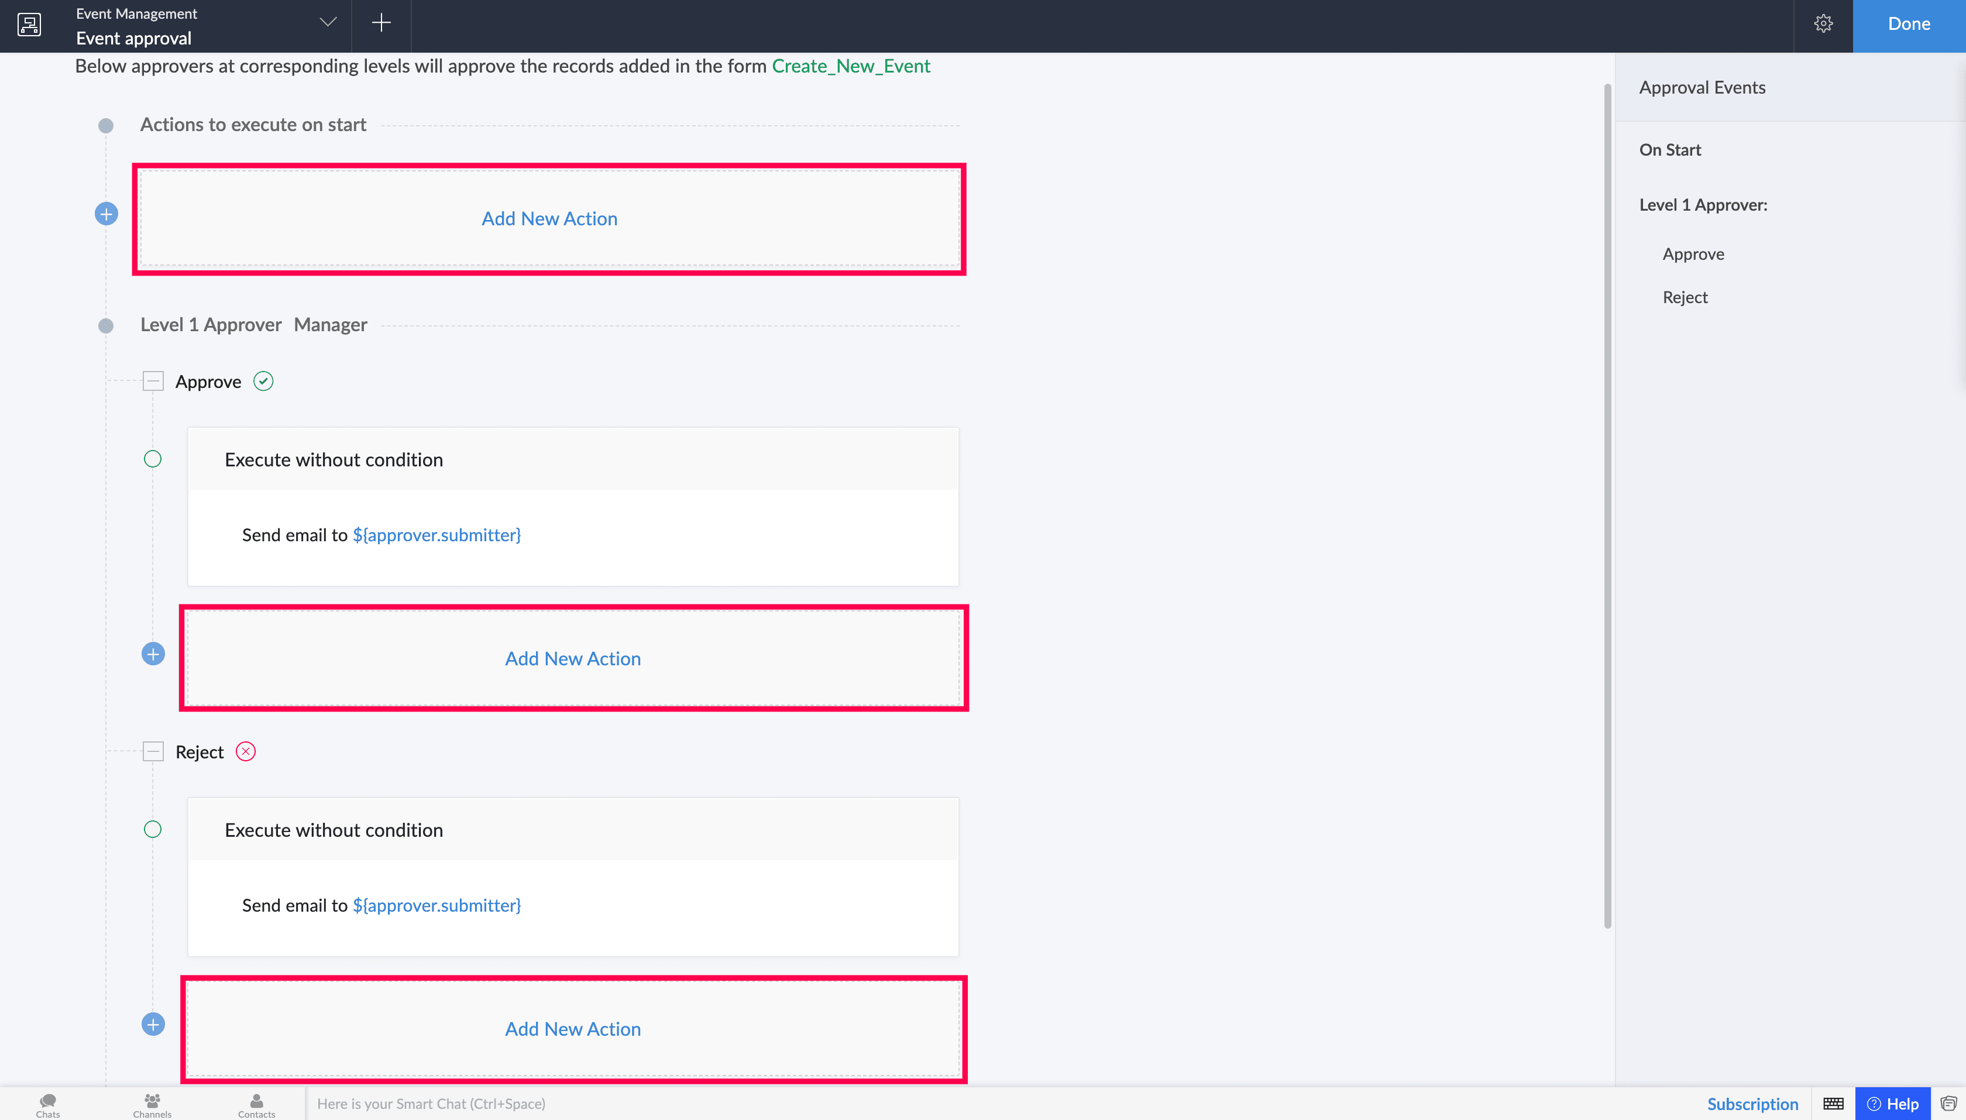This screenshot has height=1120, width=1966.
Task: Select the Reject condition circle marker
Action: coord(153,829)
